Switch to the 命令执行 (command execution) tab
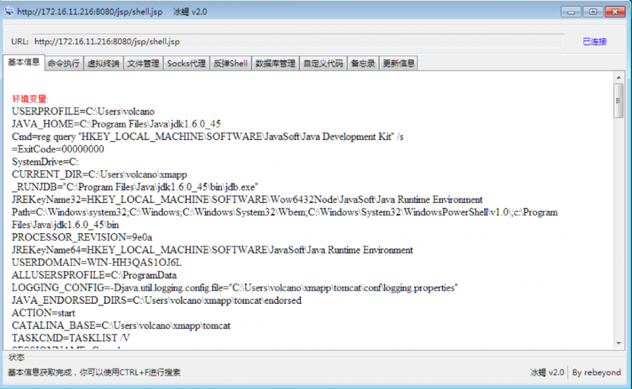 (63, 63)
